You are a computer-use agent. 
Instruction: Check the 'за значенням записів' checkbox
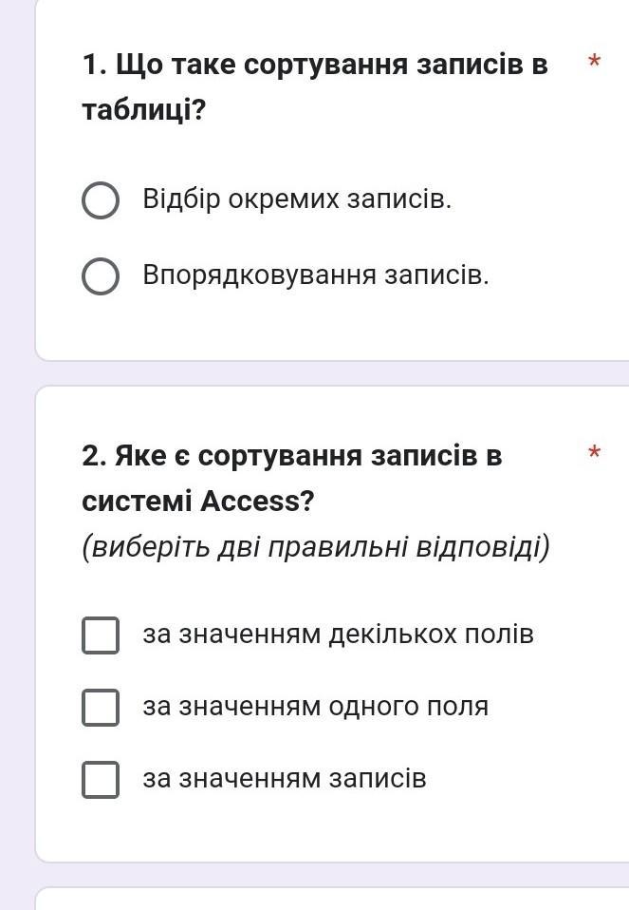(x=101, y=780)
